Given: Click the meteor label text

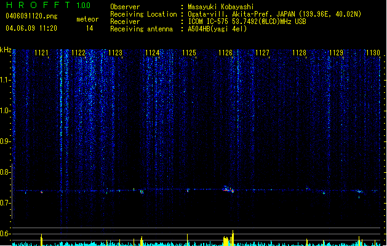Looking at the screenshot, I should pos(87,19).
